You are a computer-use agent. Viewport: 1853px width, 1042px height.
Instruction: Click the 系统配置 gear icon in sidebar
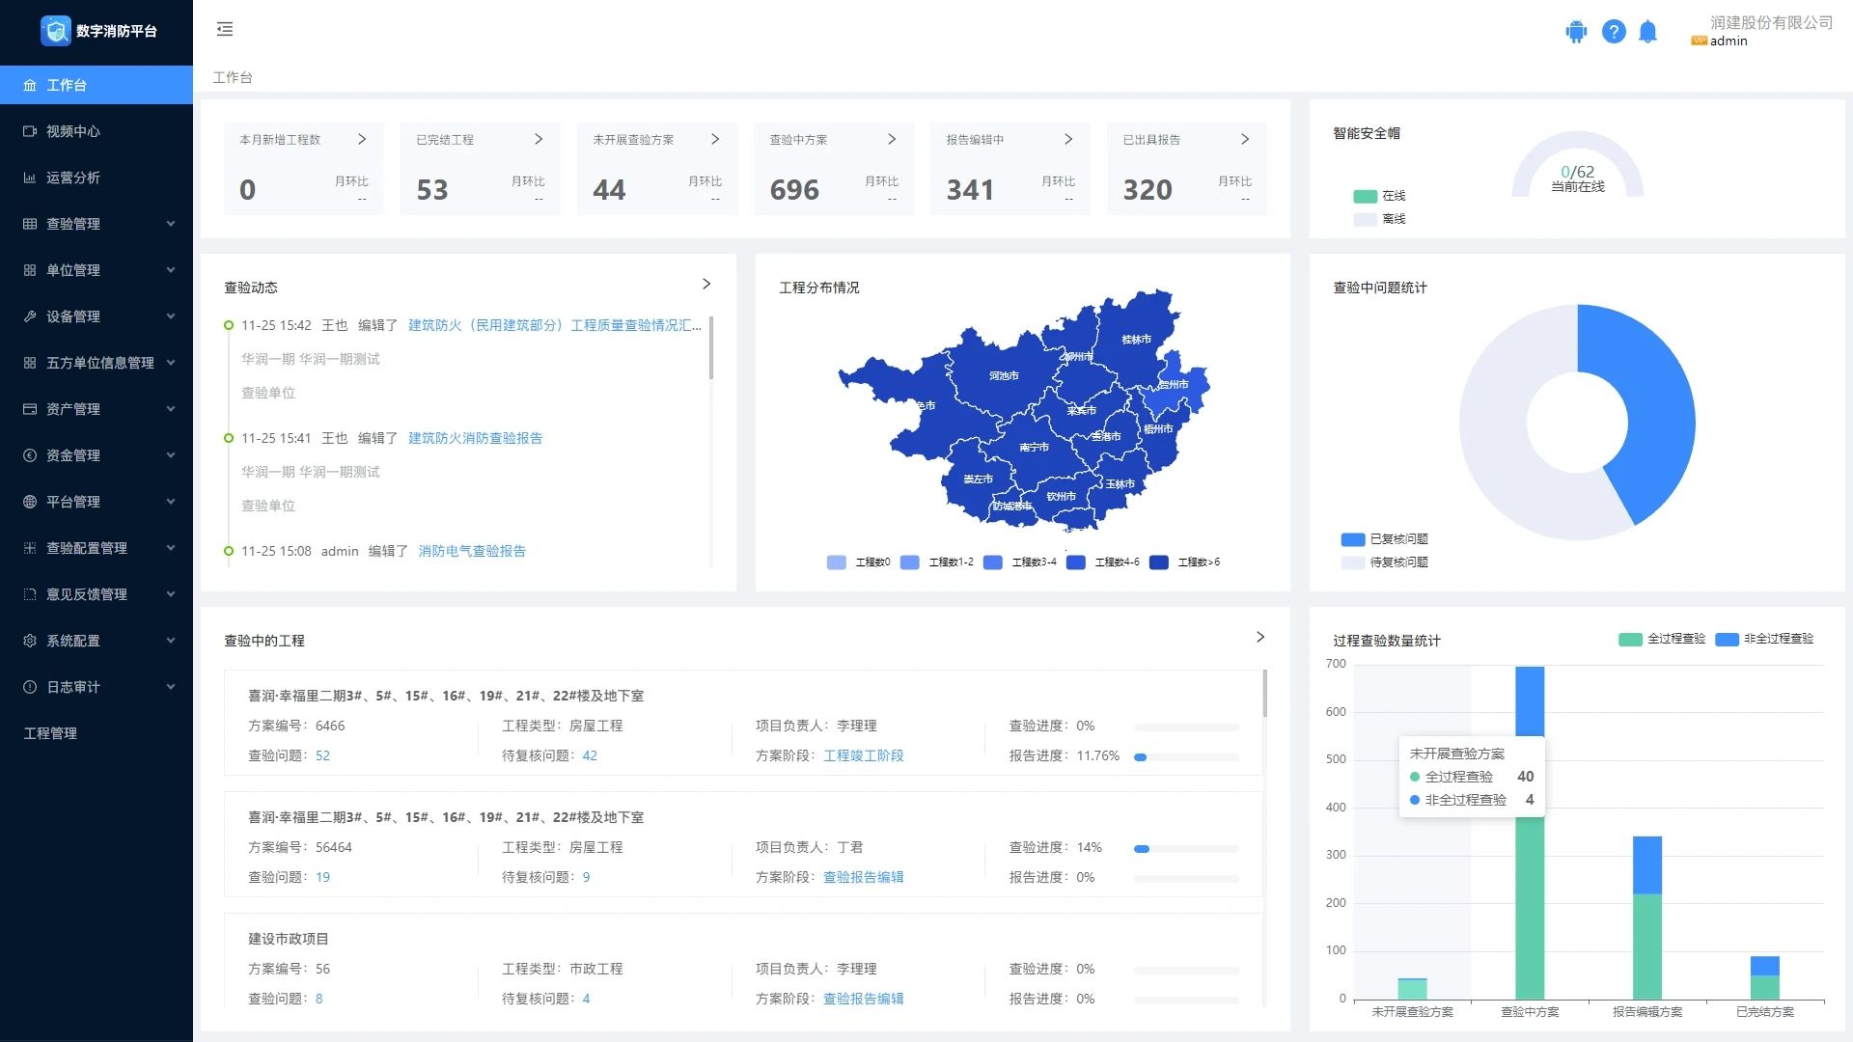point(30,641)
